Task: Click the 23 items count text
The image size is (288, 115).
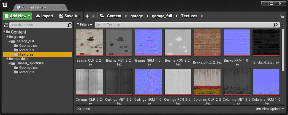Action: point(83,109)
